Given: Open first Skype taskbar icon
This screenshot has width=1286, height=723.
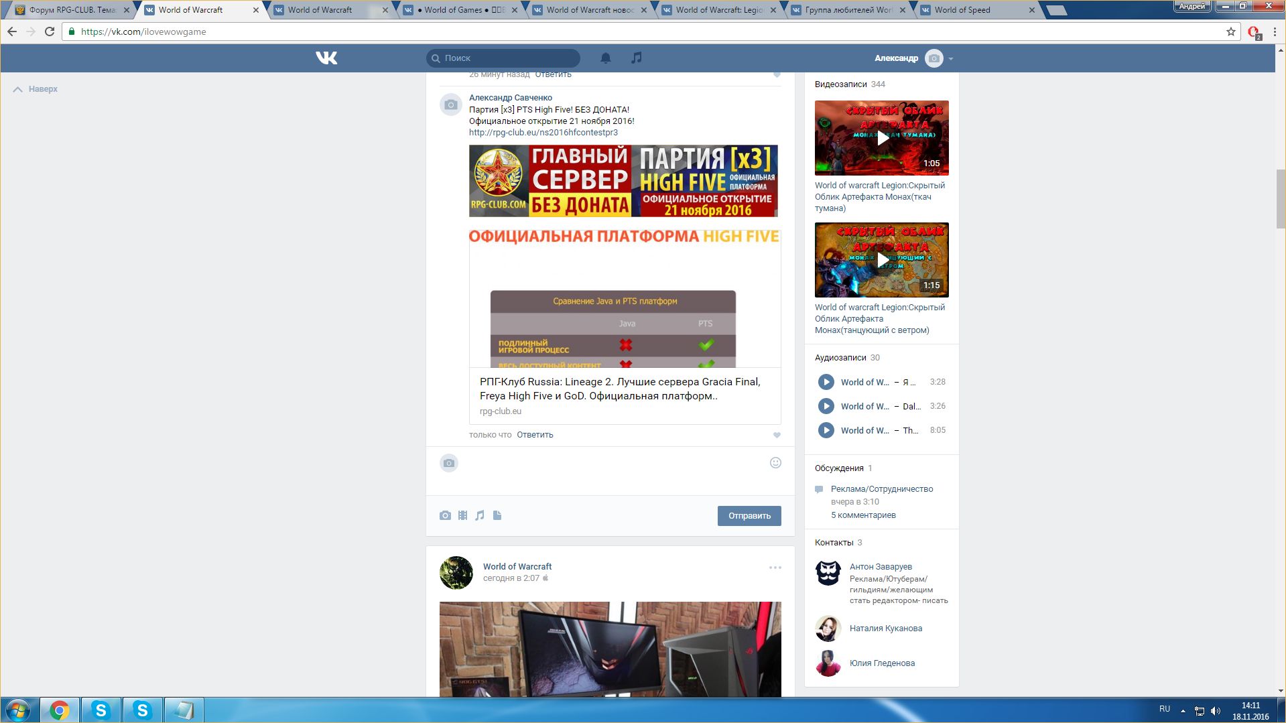Looking at the screenshot, I should tap(101, 710).
